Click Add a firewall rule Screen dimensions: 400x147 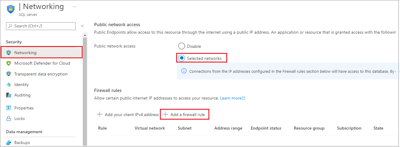point(185,115)
